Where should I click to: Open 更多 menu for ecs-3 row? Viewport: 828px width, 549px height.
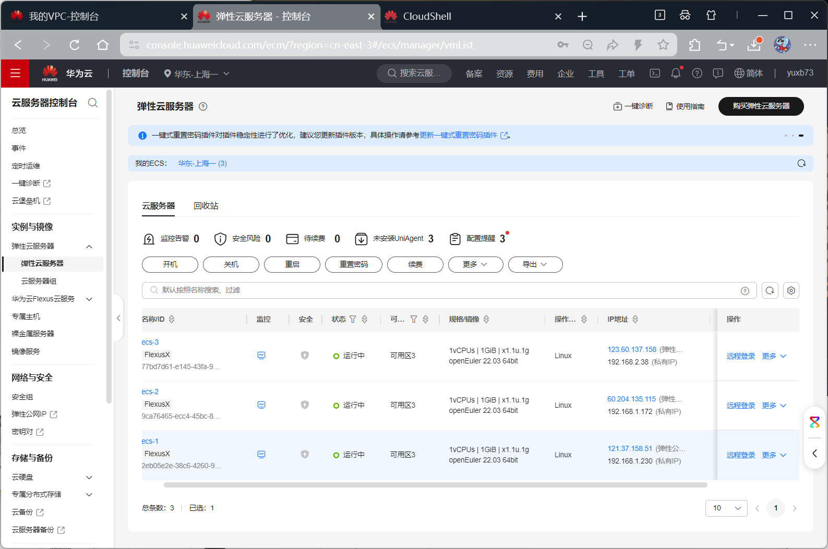click(774, 356)
